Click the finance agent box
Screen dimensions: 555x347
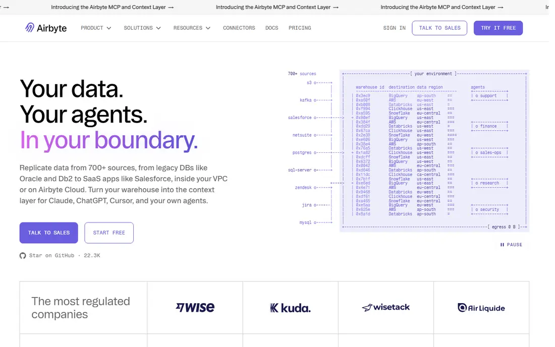(489, 126)
